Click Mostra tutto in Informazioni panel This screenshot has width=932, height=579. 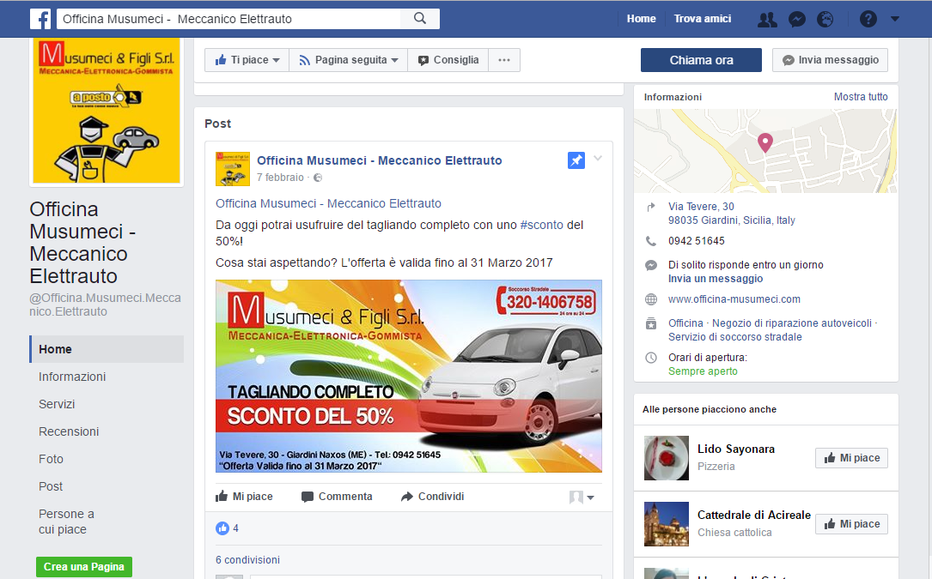861,97
